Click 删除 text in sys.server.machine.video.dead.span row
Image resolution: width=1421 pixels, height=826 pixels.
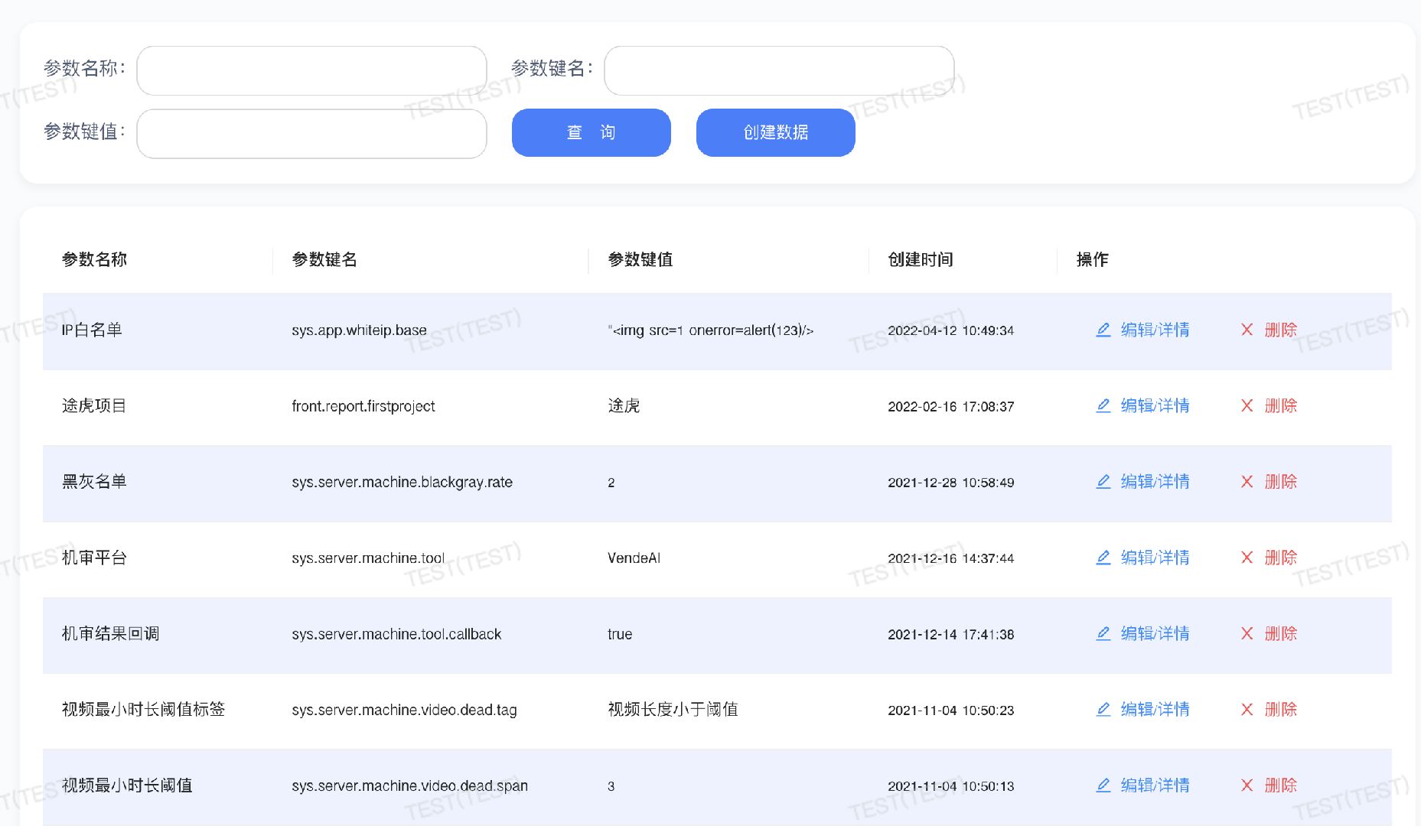(x=1281, y=785)
